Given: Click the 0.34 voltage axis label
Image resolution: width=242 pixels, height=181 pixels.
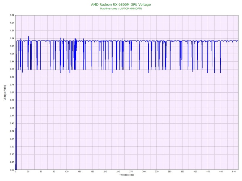Looking at the screenshot, I should [x=12, y=131].
